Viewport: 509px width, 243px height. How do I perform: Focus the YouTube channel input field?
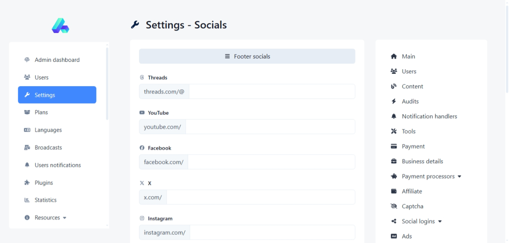pyautogui.click(x=270, y=127)
